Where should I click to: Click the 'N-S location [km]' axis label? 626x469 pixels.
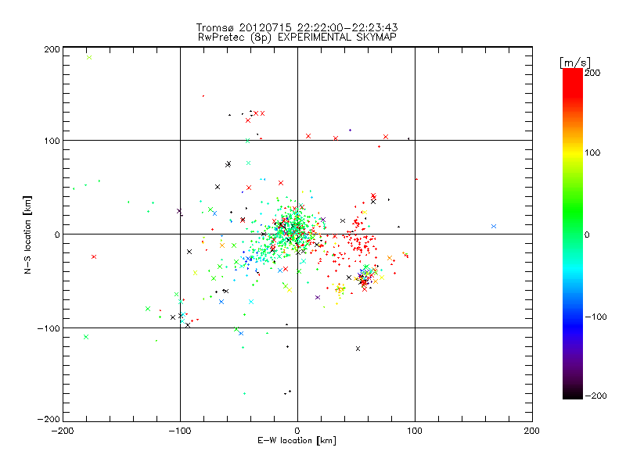pos(27,234)
